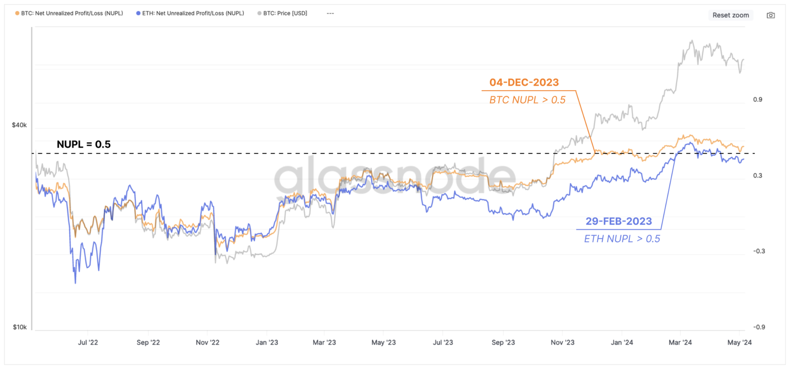Image resolution: width=790 pixels, height=369 pixels.
Task: Click the orange BTC NUPL legend dot
Action: [17, 13]
